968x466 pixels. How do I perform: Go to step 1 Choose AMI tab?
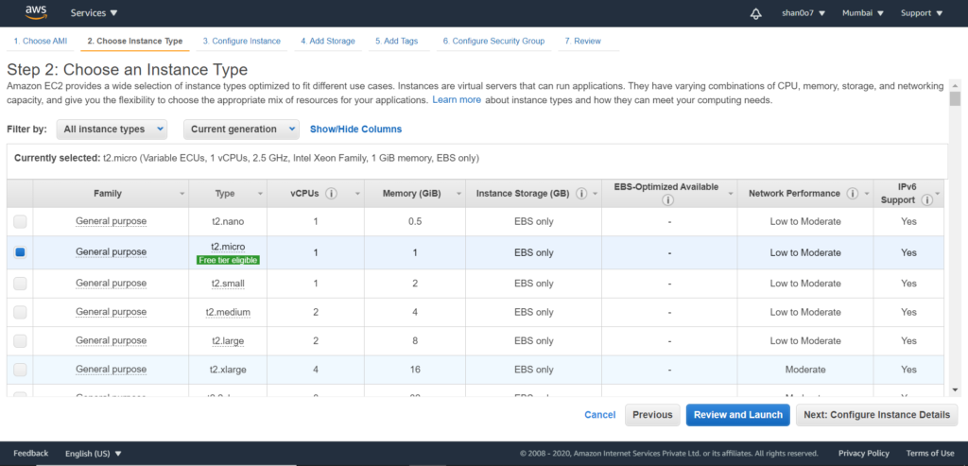[41, 42]
